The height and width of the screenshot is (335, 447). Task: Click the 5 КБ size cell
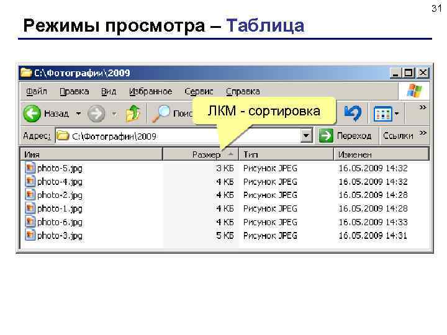(x=225, y=236)
